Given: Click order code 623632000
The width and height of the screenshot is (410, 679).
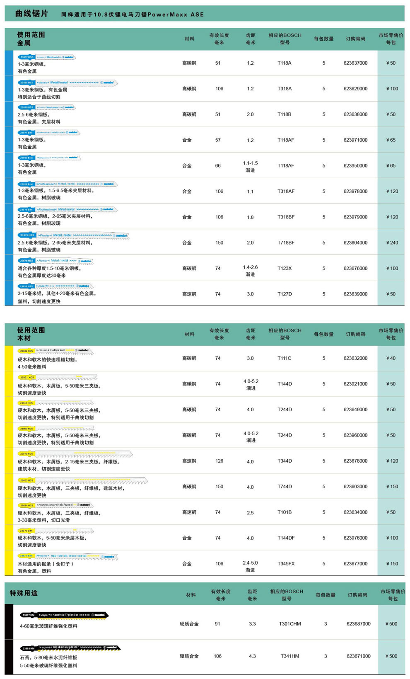Looking at the screenshot, I should pos(355,358).
